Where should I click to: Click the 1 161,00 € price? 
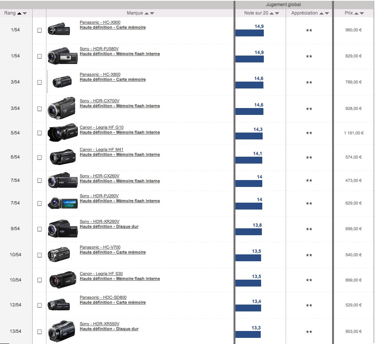coord(354,133)
